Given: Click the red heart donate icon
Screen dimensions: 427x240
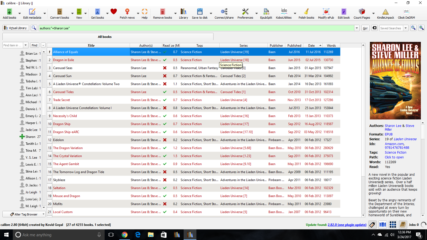Looking at the screenshot, I should tap(114, 11).
